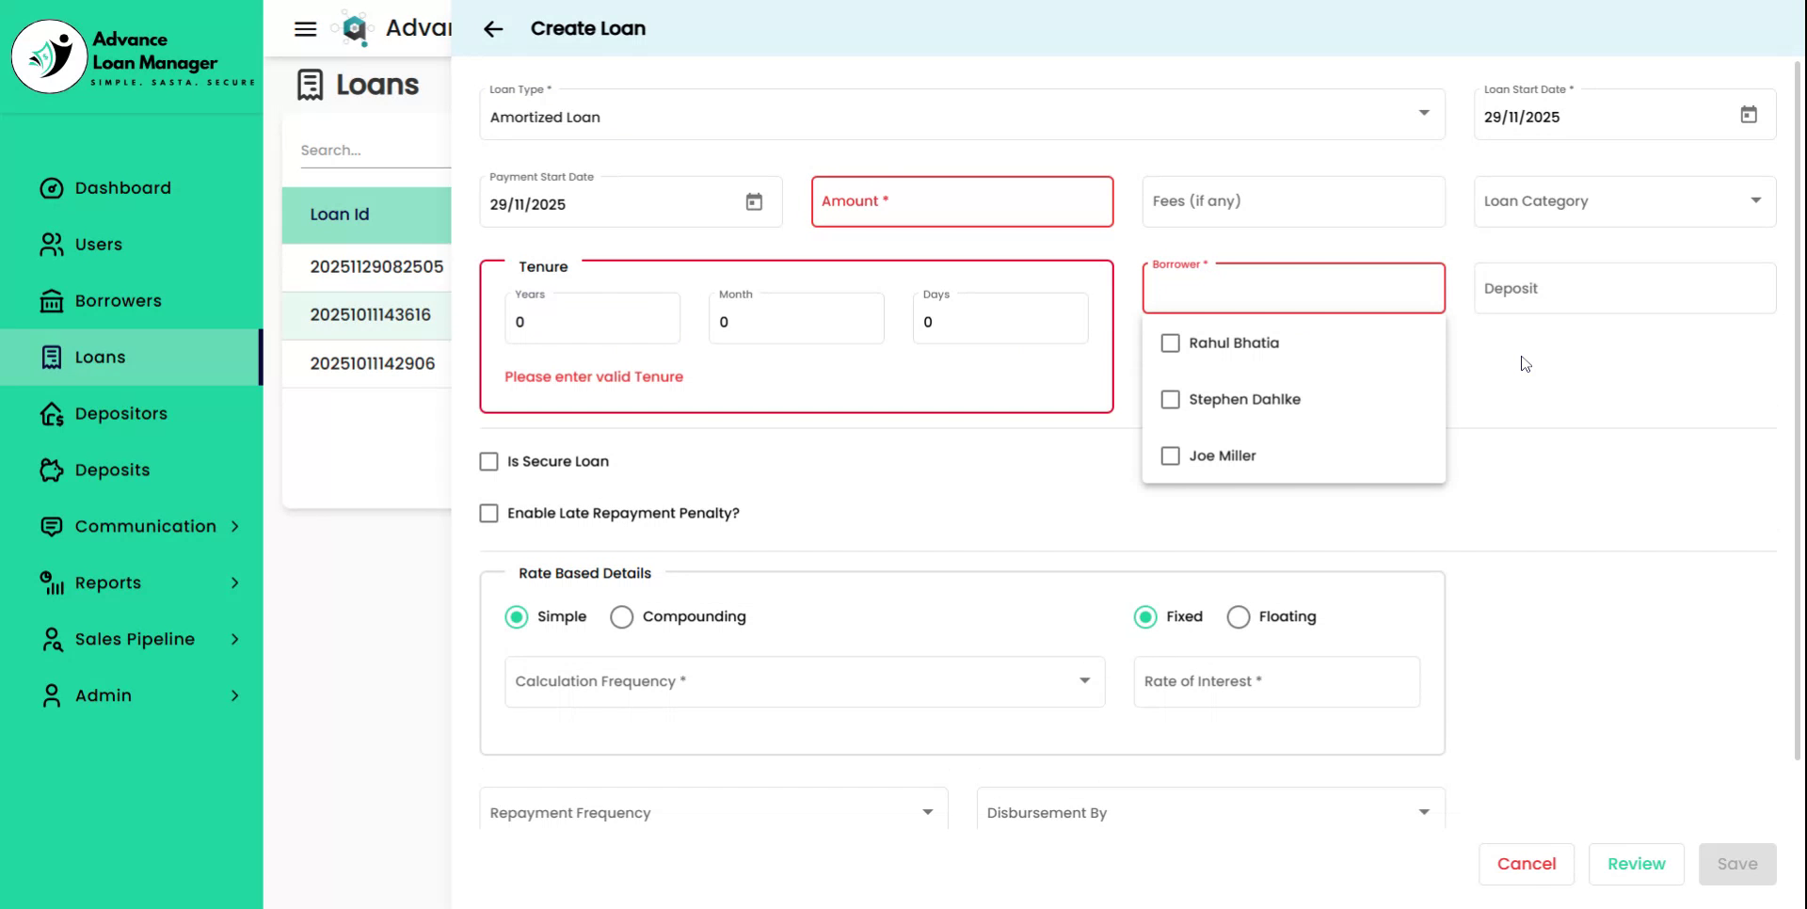Viewport: 1807px width, 909px height.
Task: Enable the Is Secure Loan checkbox
Action: click(x=488, y=462)
